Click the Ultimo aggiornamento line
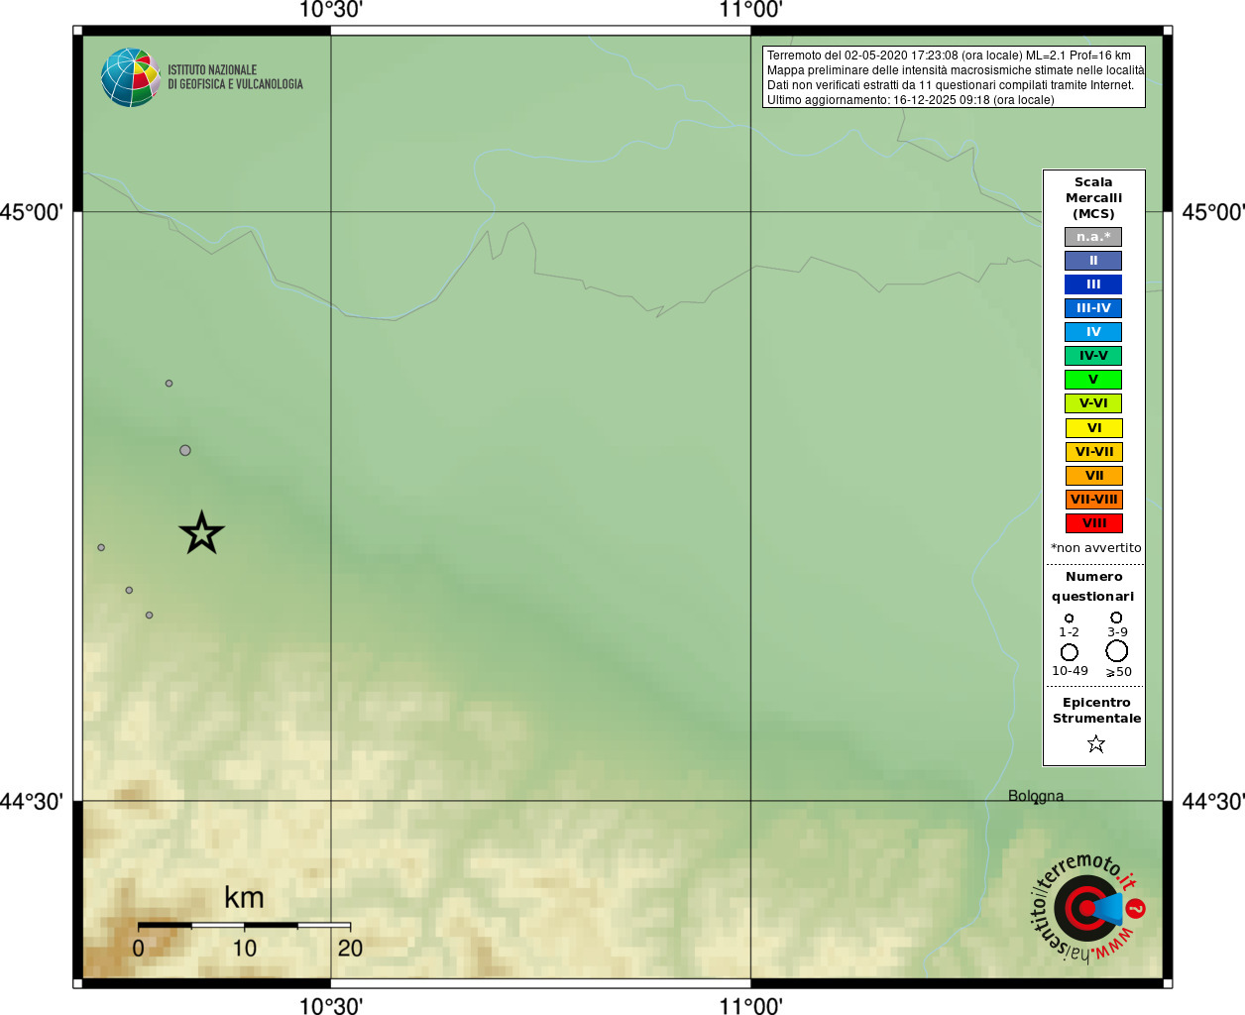Viewport: 1245px width, 1015px height. coord(910,100)
